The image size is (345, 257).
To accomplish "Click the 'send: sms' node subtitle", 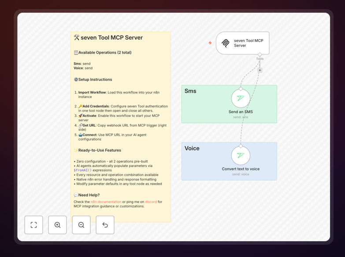I will 241,117.
